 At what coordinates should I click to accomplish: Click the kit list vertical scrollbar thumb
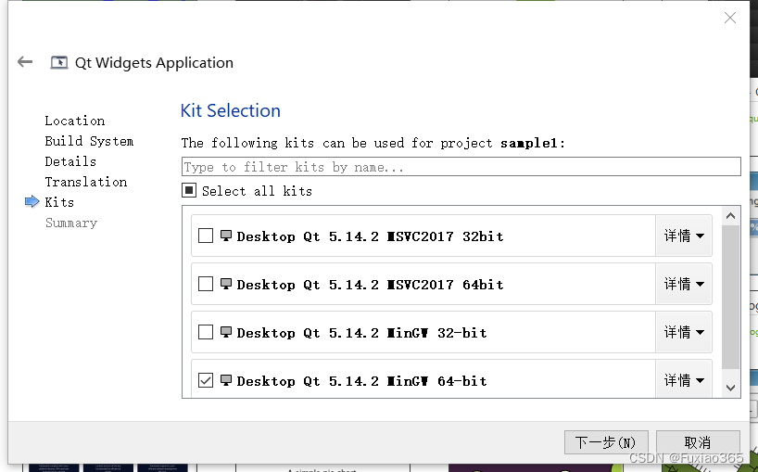point(730,297)
